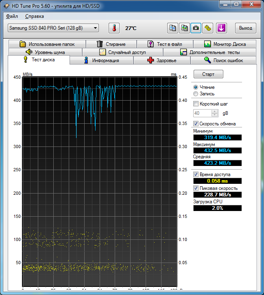Click the Выход button
The height and width of the screenshot is (295, 264).
(x=245, y=28)
